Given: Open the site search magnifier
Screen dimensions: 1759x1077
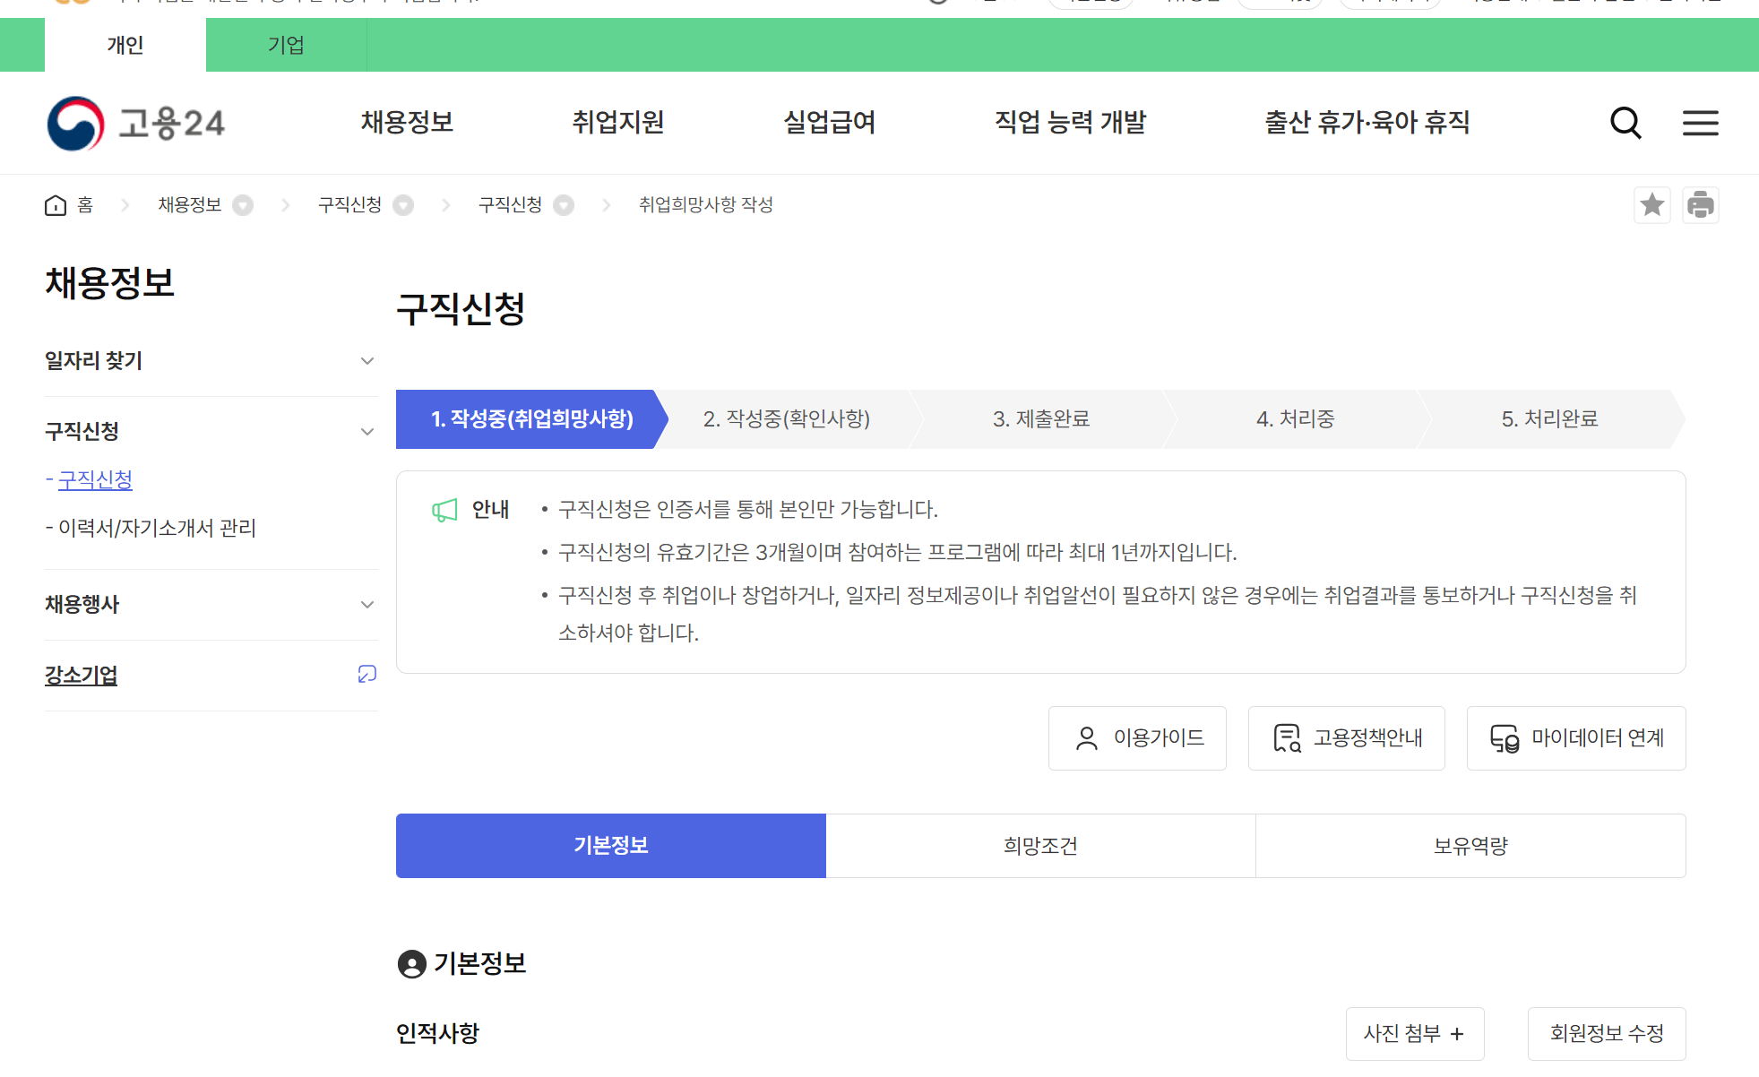Looking at the screenshot, I should [x=1625, y=124].
